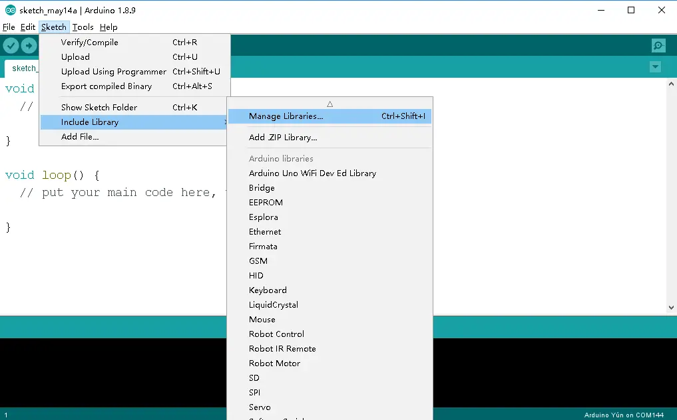Viewport: 677px width, 420px height.
Task: Open the Serial Monitor magnifier icon
Action: coord(658,45)
